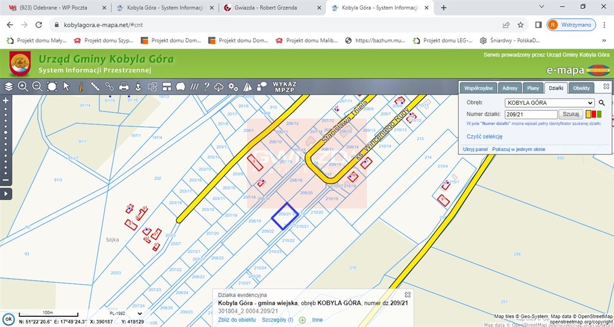Screen dimensions: 614x327
Task: Choose the red selection color swatch
Action: [593, 114]
